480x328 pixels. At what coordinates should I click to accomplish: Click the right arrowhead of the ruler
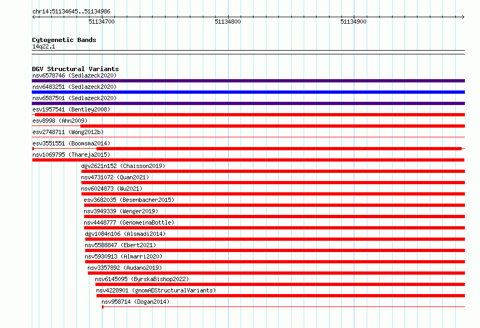pos(463,17)
